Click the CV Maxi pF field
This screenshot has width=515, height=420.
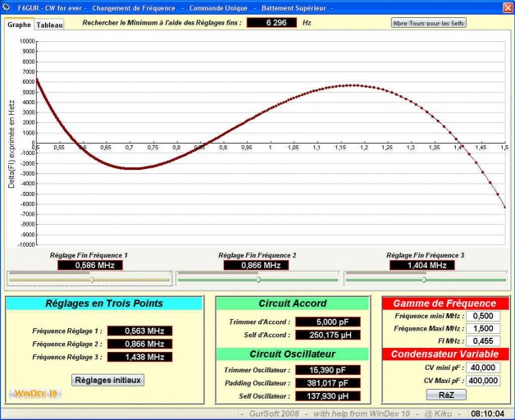483,381
